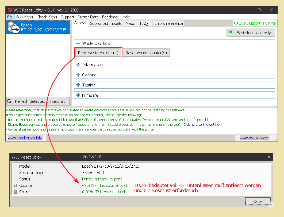Open the Support menu

[x=67, y=17]
